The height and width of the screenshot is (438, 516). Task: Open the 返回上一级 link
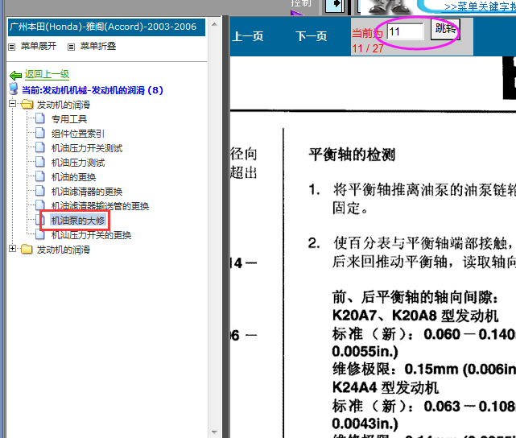[47, 74]
